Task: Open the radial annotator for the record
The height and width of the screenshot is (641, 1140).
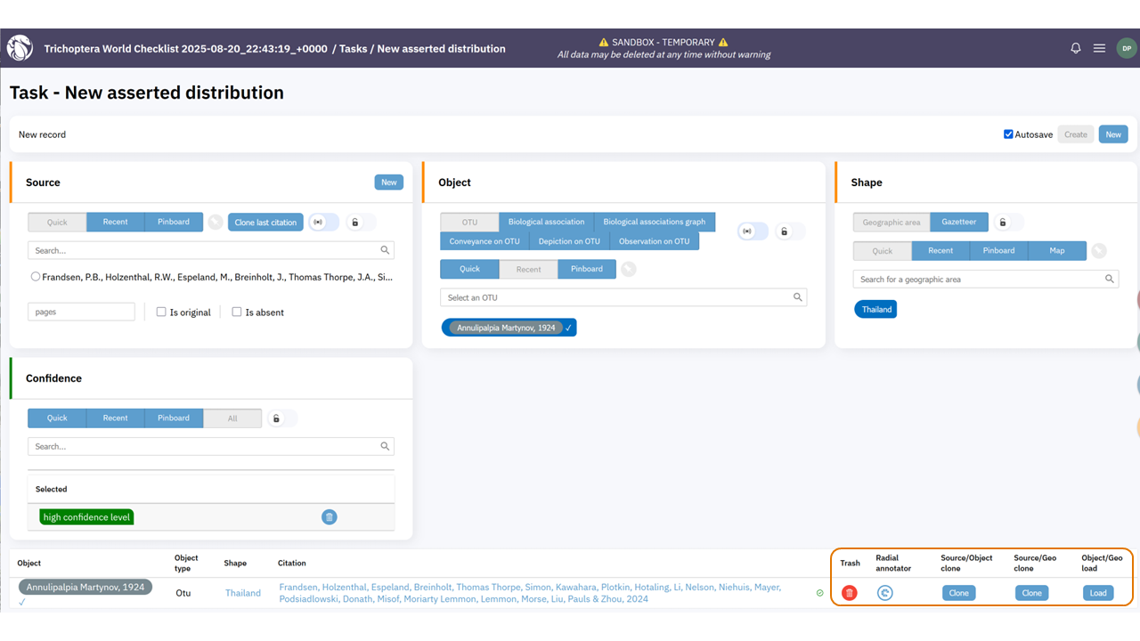Action: pos(884,593)
